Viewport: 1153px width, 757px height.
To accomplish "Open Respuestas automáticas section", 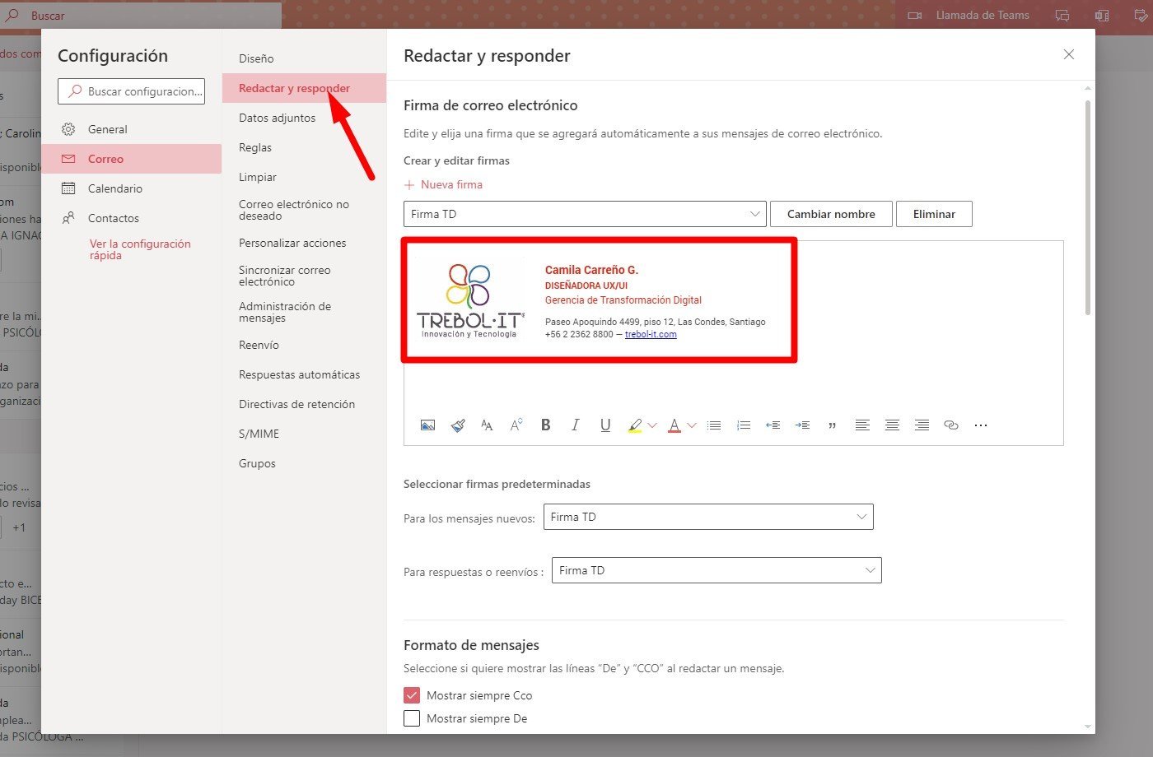I will 304,374.
